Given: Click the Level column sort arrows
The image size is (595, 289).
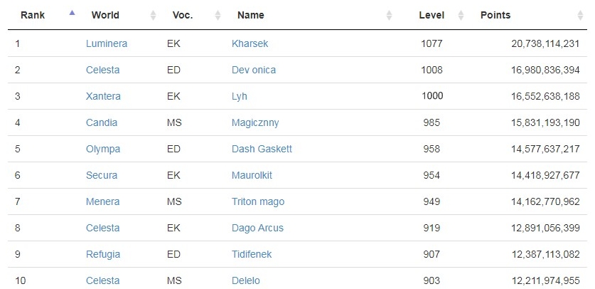Looking at the screenshot, I should pyautogui.click(x=461, y=15).
